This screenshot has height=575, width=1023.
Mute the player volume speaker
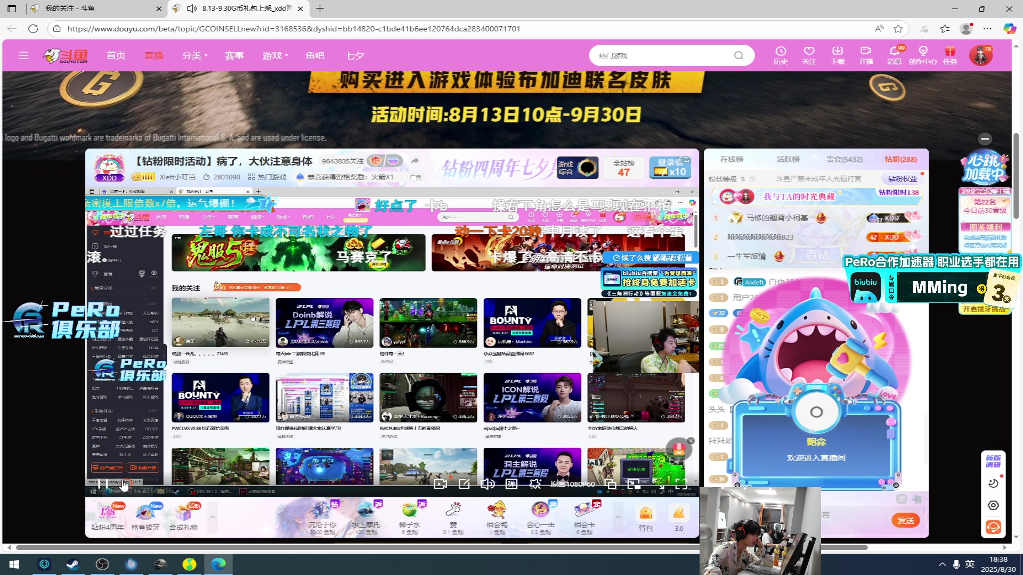(x=488, y=484)
